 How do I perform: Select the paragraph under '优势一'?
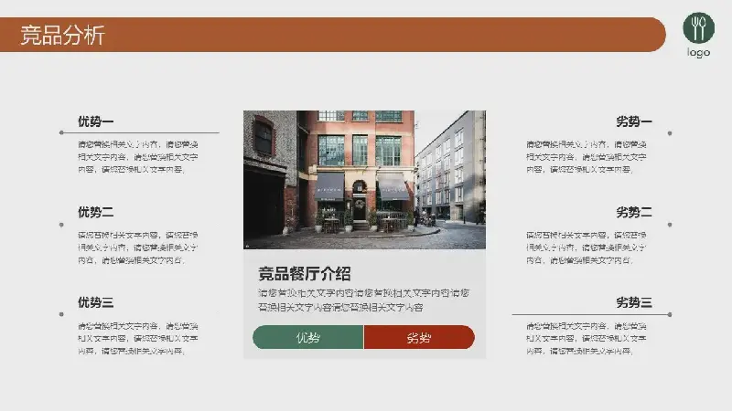coord(138,157)
